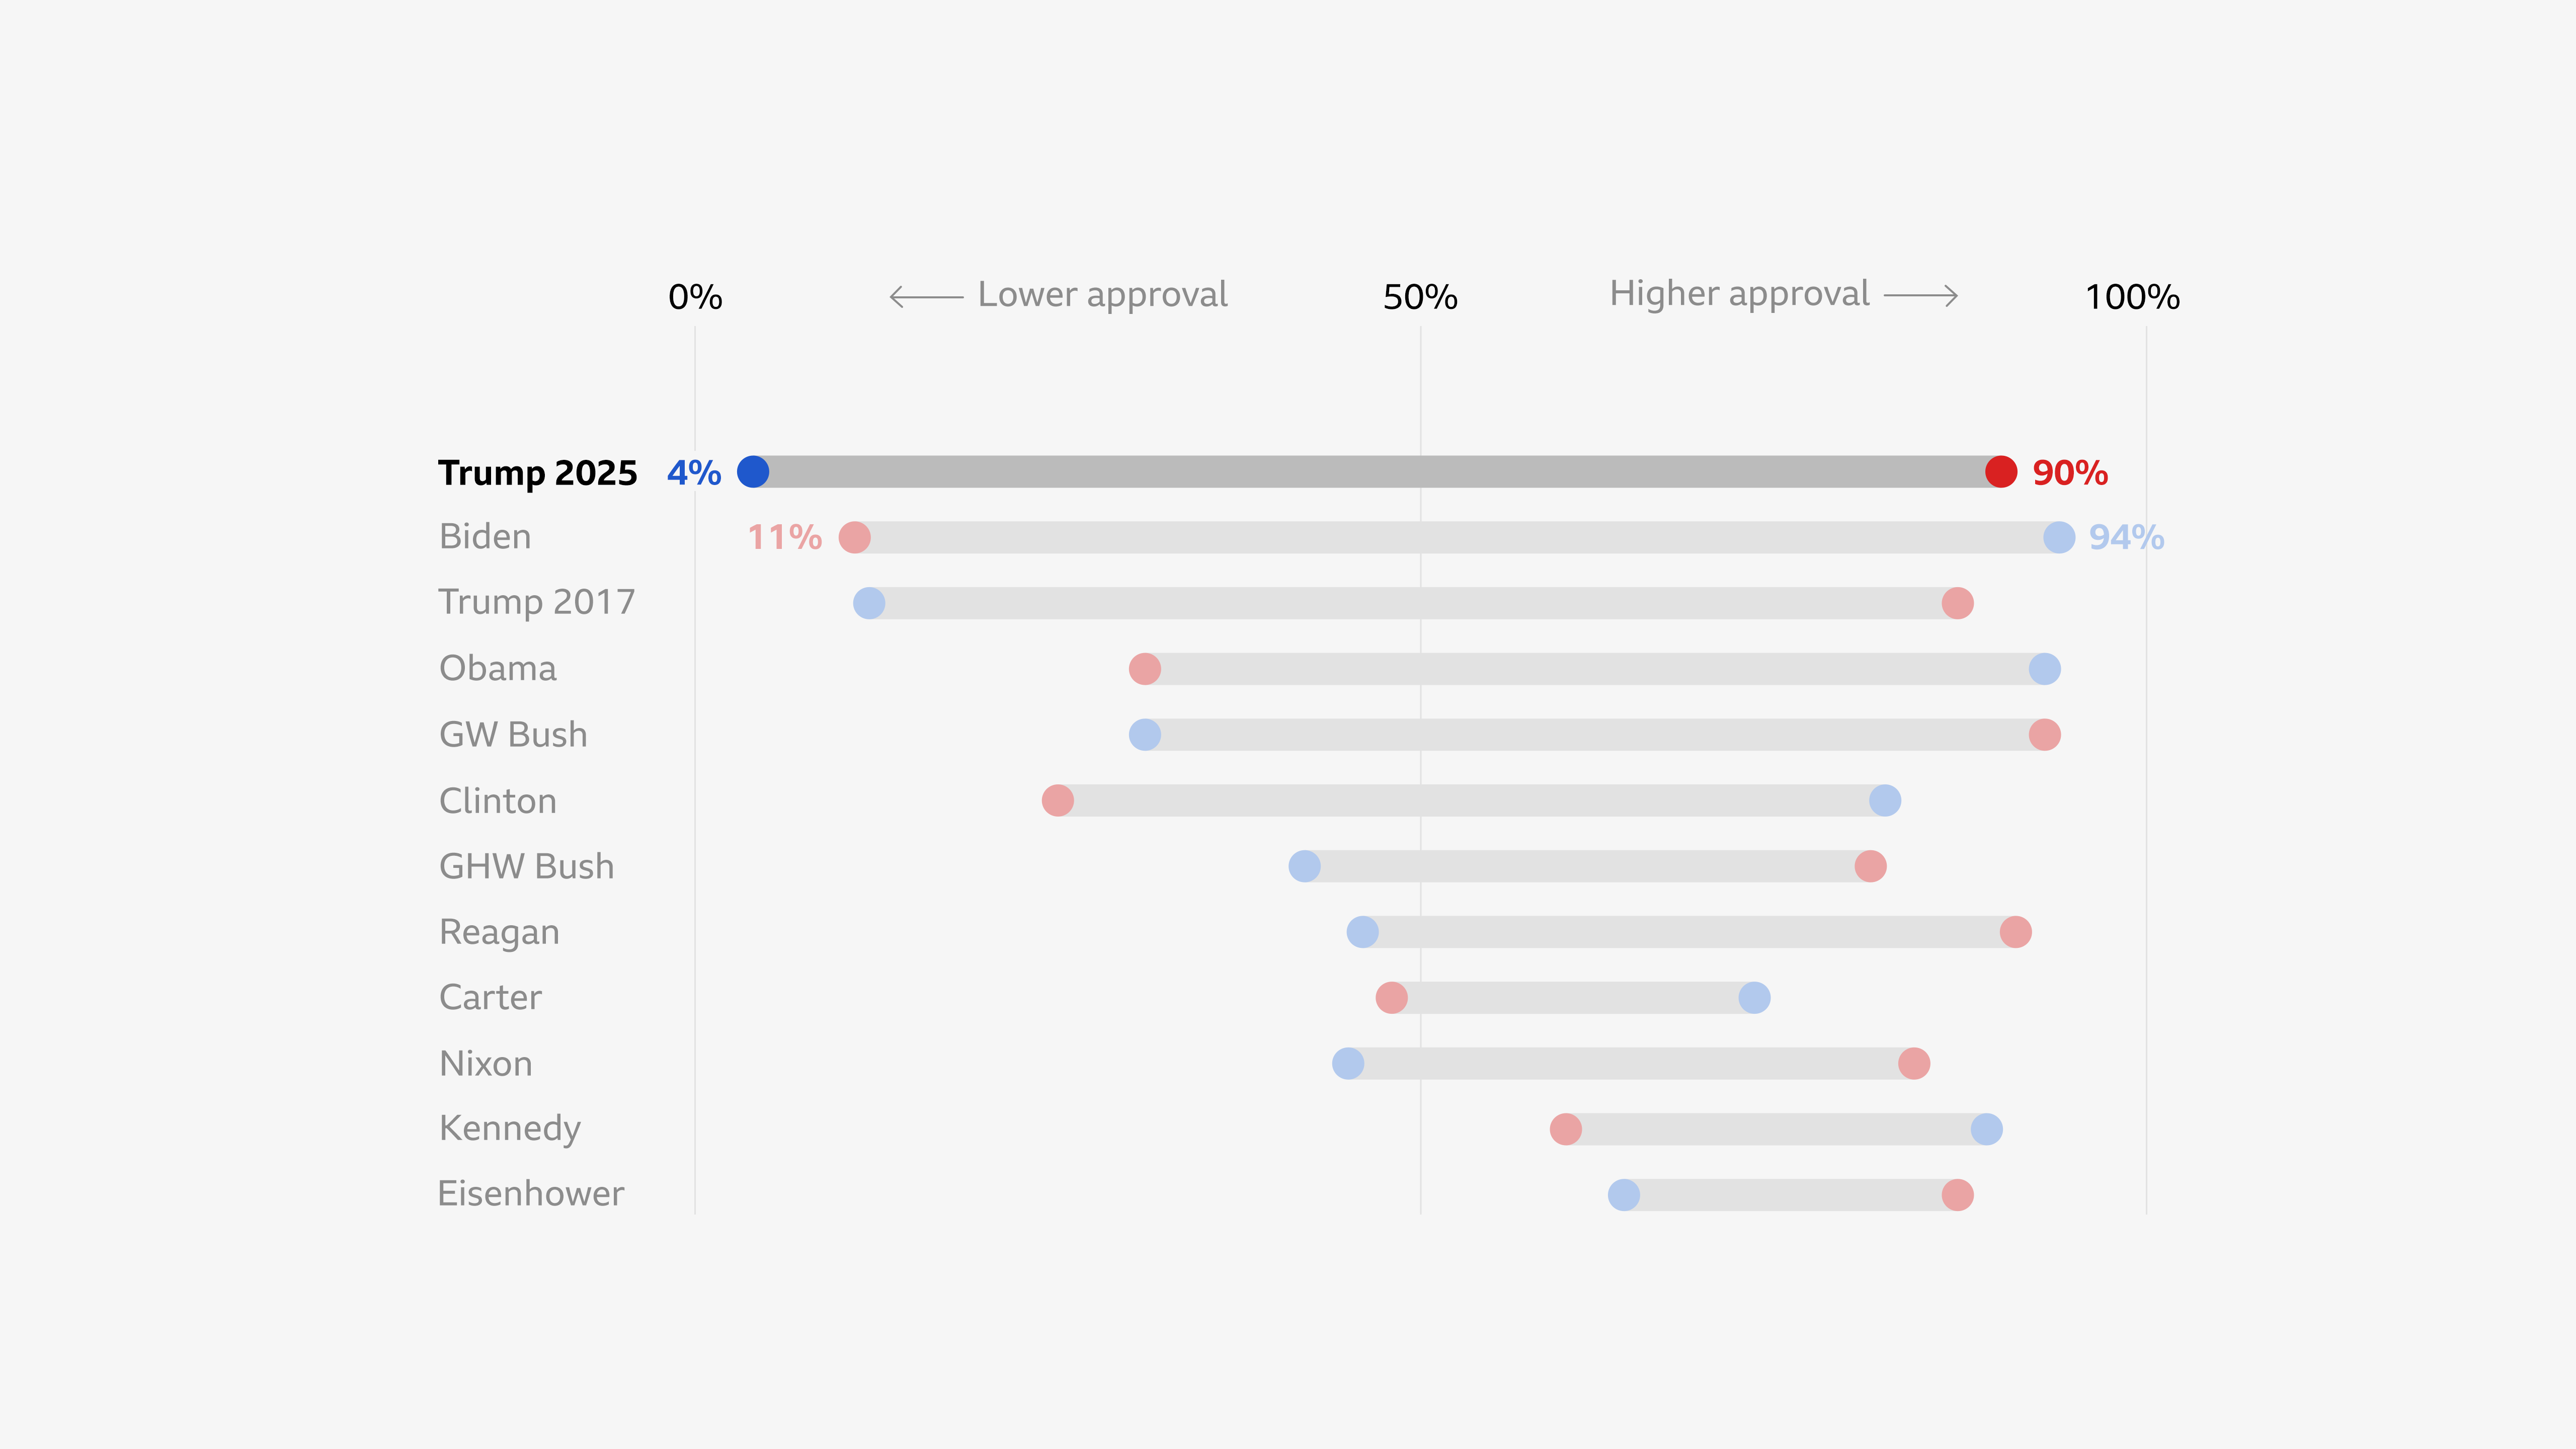Click the blue dot on the Clinton row
This screenshot has height=1449, width=2576.
tap(1885, 801)
